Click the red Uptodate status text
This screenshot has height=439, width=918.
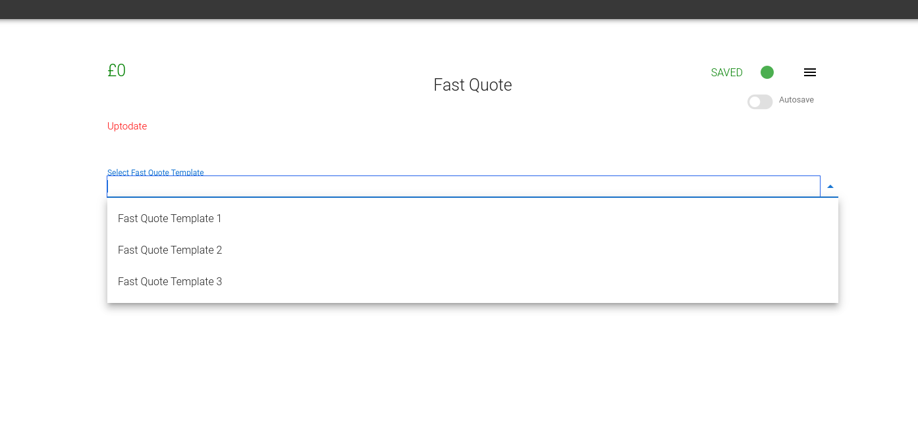(x=127, y=126)
